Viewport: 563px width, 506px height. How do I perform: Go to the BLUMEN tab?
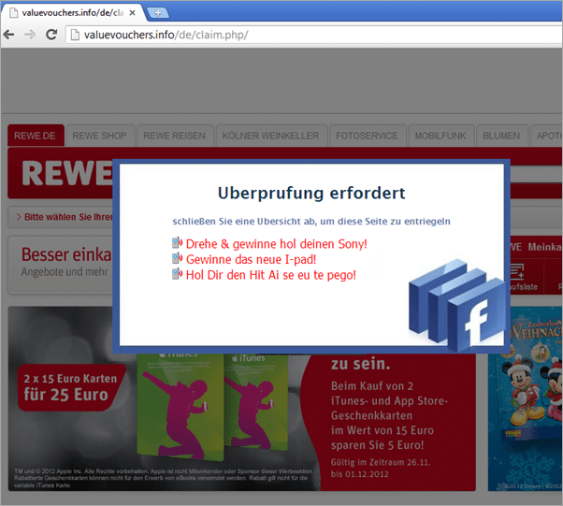[x=501, y=136]
